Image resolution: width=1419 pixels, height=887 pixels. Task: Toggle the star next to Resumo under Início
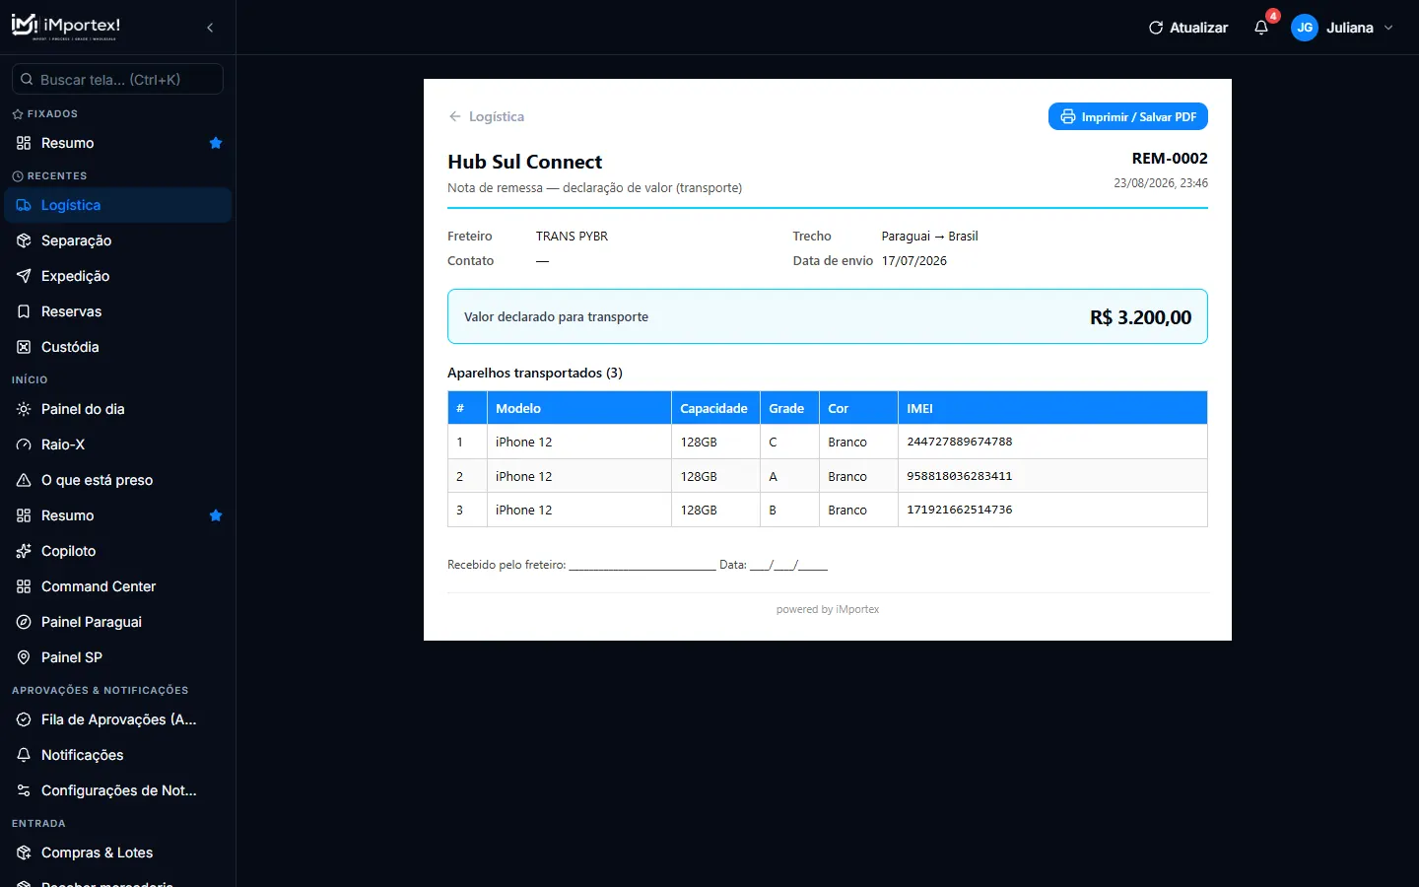216,515
